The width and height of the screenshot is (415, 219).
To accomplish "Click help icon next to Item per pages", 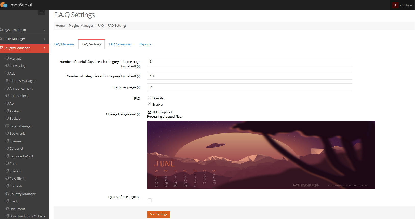I will point(138,87).
